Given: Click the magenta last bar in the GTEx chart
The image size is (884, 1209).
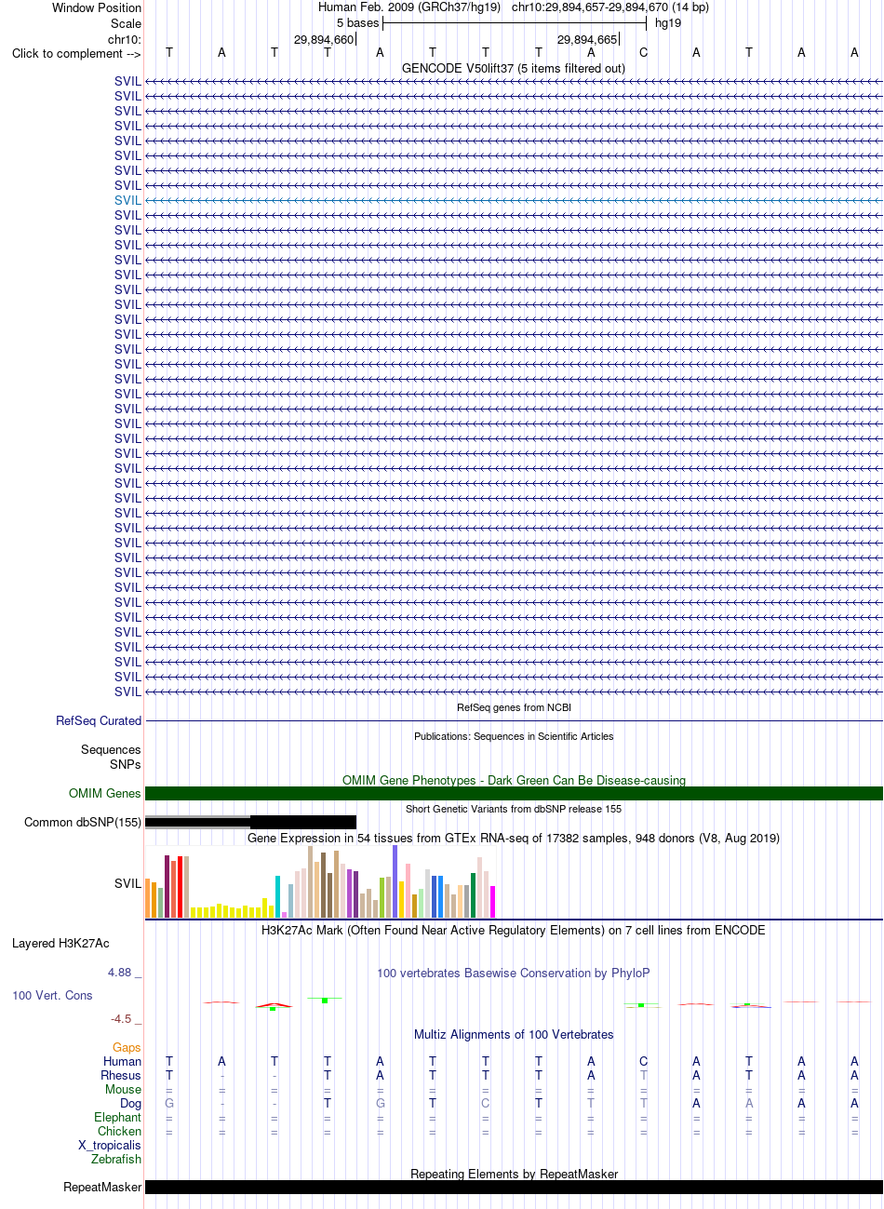Looking at the screenshot, I should click(493, 902).
